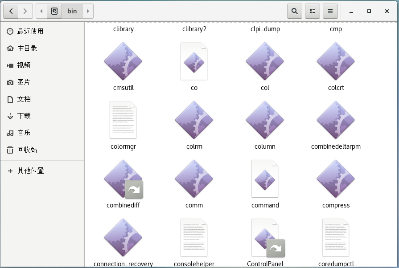This screenshot has width=399, height=268.
Task: Click the clpi_dump file name
Action: pos(265,29)
